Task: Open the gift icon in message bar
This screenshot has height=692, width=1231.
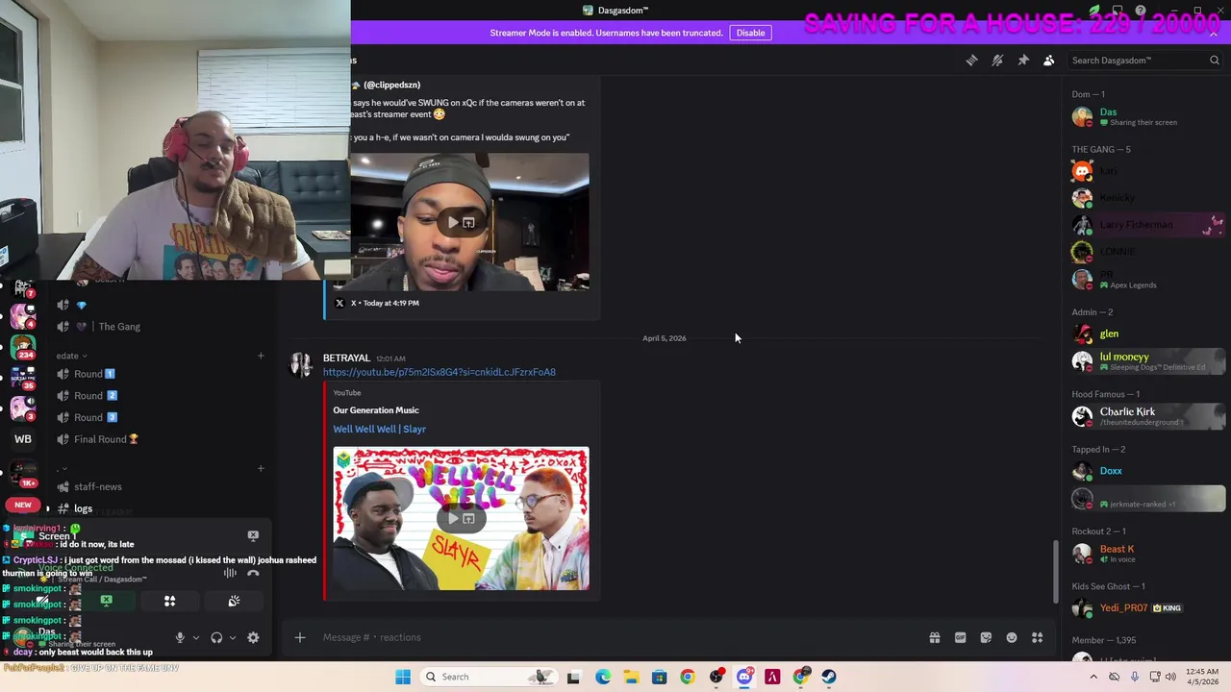Action: pos(934,637)
